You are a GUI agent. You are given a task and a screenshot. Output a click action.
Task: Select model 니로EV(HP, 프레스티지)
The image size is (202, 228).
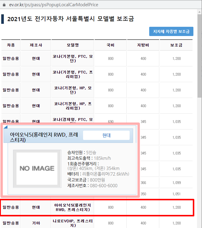pyautogui.click(x=73, y=223)
